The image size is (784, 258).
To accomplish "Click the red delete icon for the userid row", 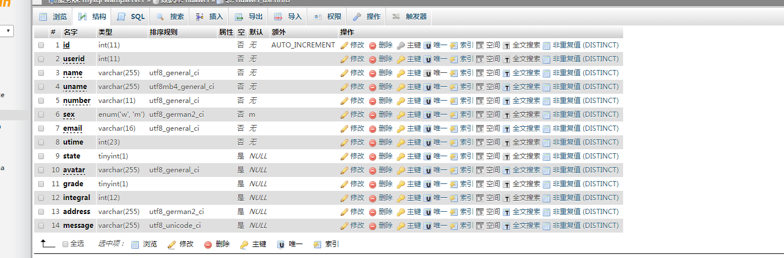I will (x=373, y=59).
